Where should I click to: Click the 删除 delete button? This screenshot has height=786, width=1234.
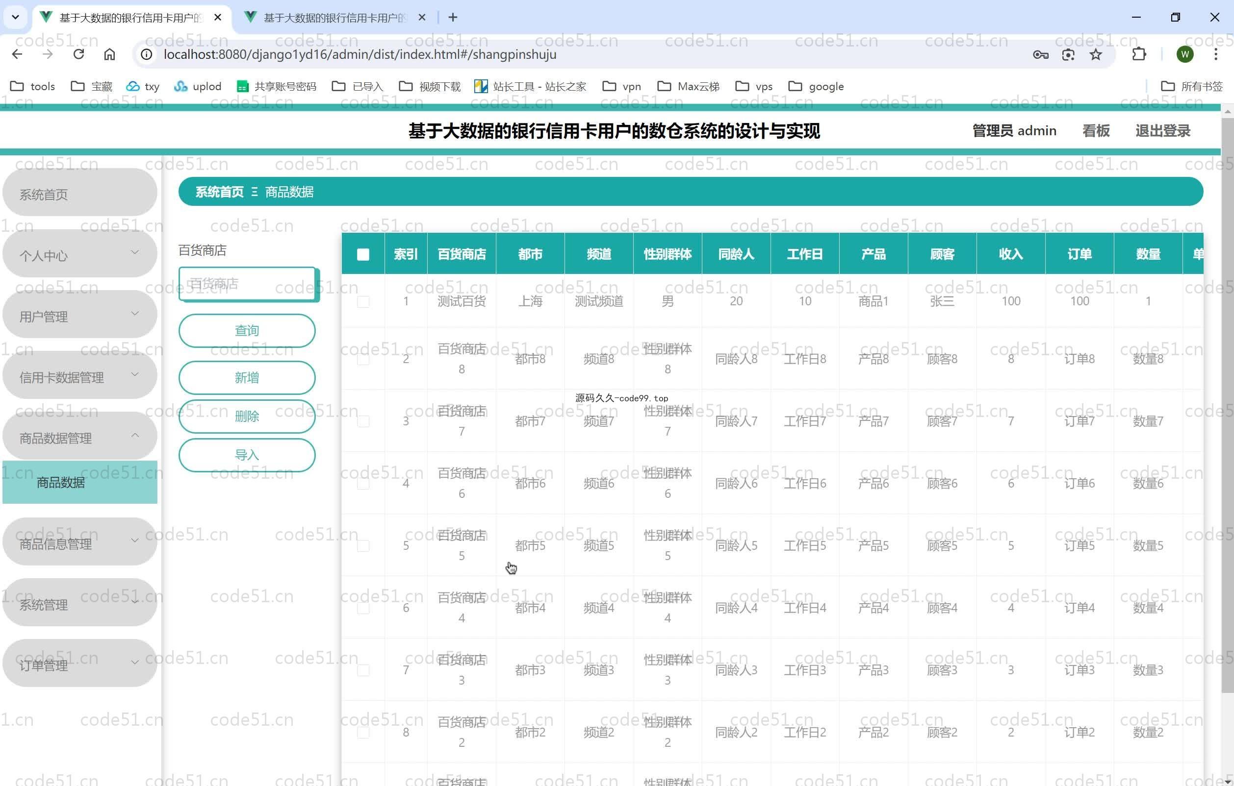pos(247,416)
